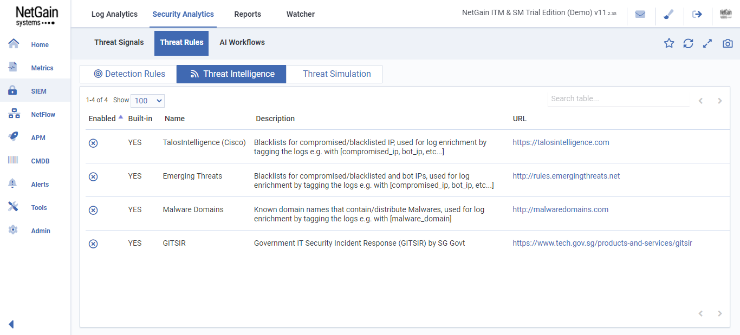Open the tech.gov.sg gitsir link
Viewport: 740px width, 335px height.
pyautogui.click(x=602, y=243)
